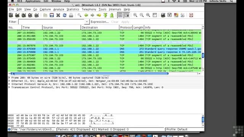Go back in packet history
The height and width of the screenshot is (137, 244).
(x=86, y=15)
